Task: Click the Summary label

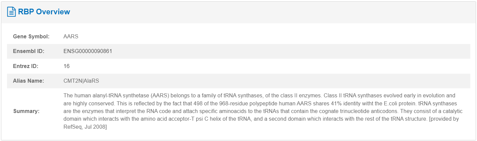Action: click(26, 111)
